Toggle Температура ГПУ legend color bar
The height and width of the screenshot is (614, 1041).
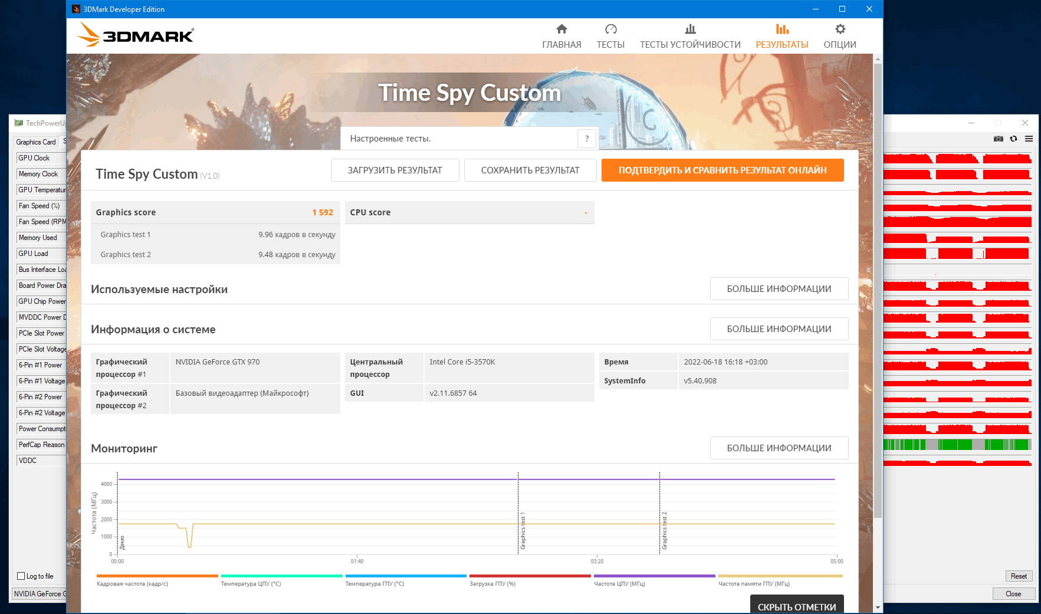click(406, 576)
